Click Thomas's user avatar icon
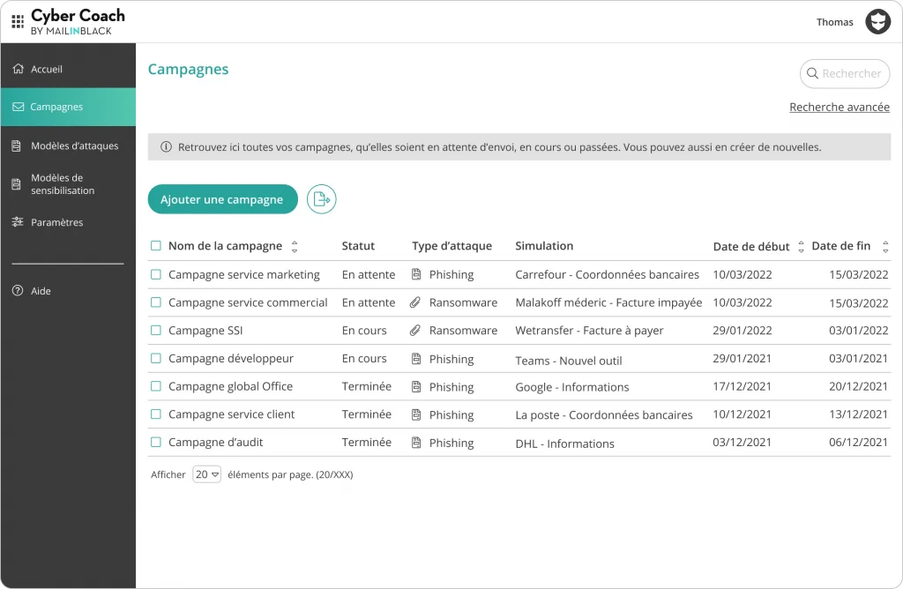 (x=877, y=22)
